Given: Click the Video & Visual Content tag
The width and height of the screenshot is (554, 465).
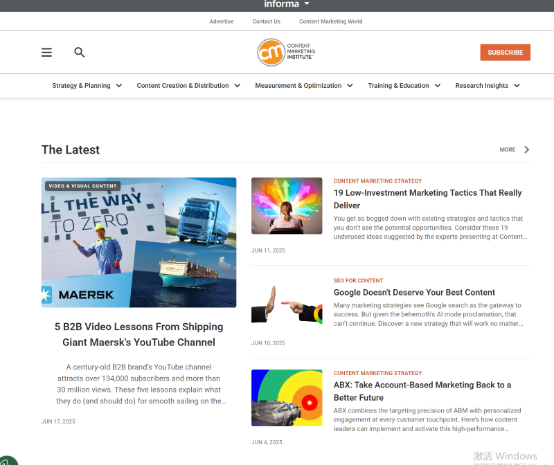Looking at the screenshot, I should 82,186.
